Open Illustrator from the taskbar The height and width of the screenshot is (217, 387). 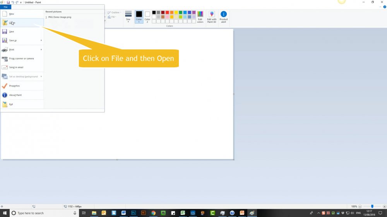[144, 213]
